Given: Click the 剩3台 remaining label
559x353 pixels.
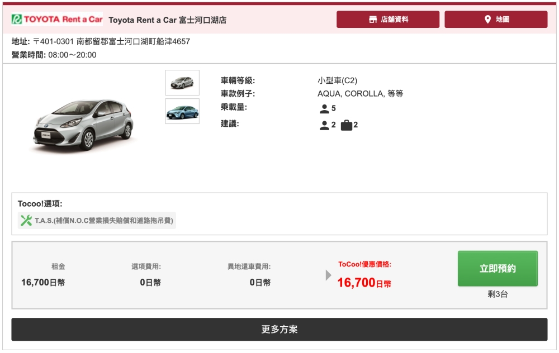Looking at the screenshot, I should point(498,294).
